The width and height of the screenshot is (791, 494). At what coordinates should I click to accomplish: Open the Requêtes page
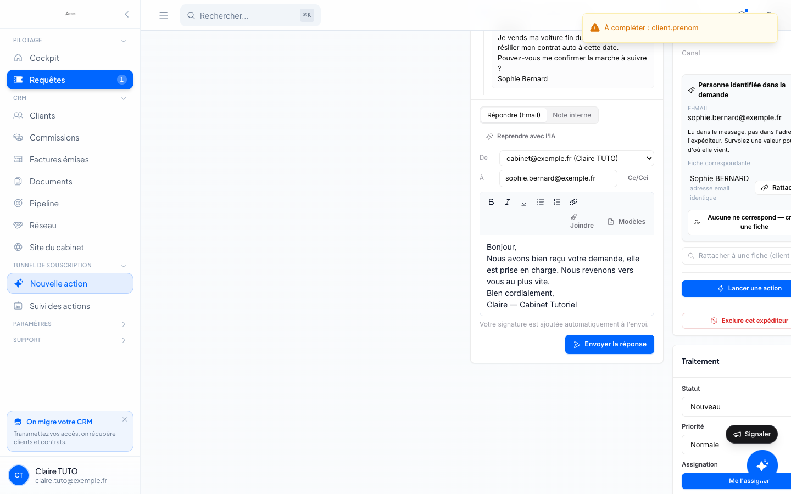70,80
